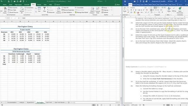The image size is (188, 106).
Task: Switch to Bryant Bros sheet tab
Action: [x=31, y=102]
